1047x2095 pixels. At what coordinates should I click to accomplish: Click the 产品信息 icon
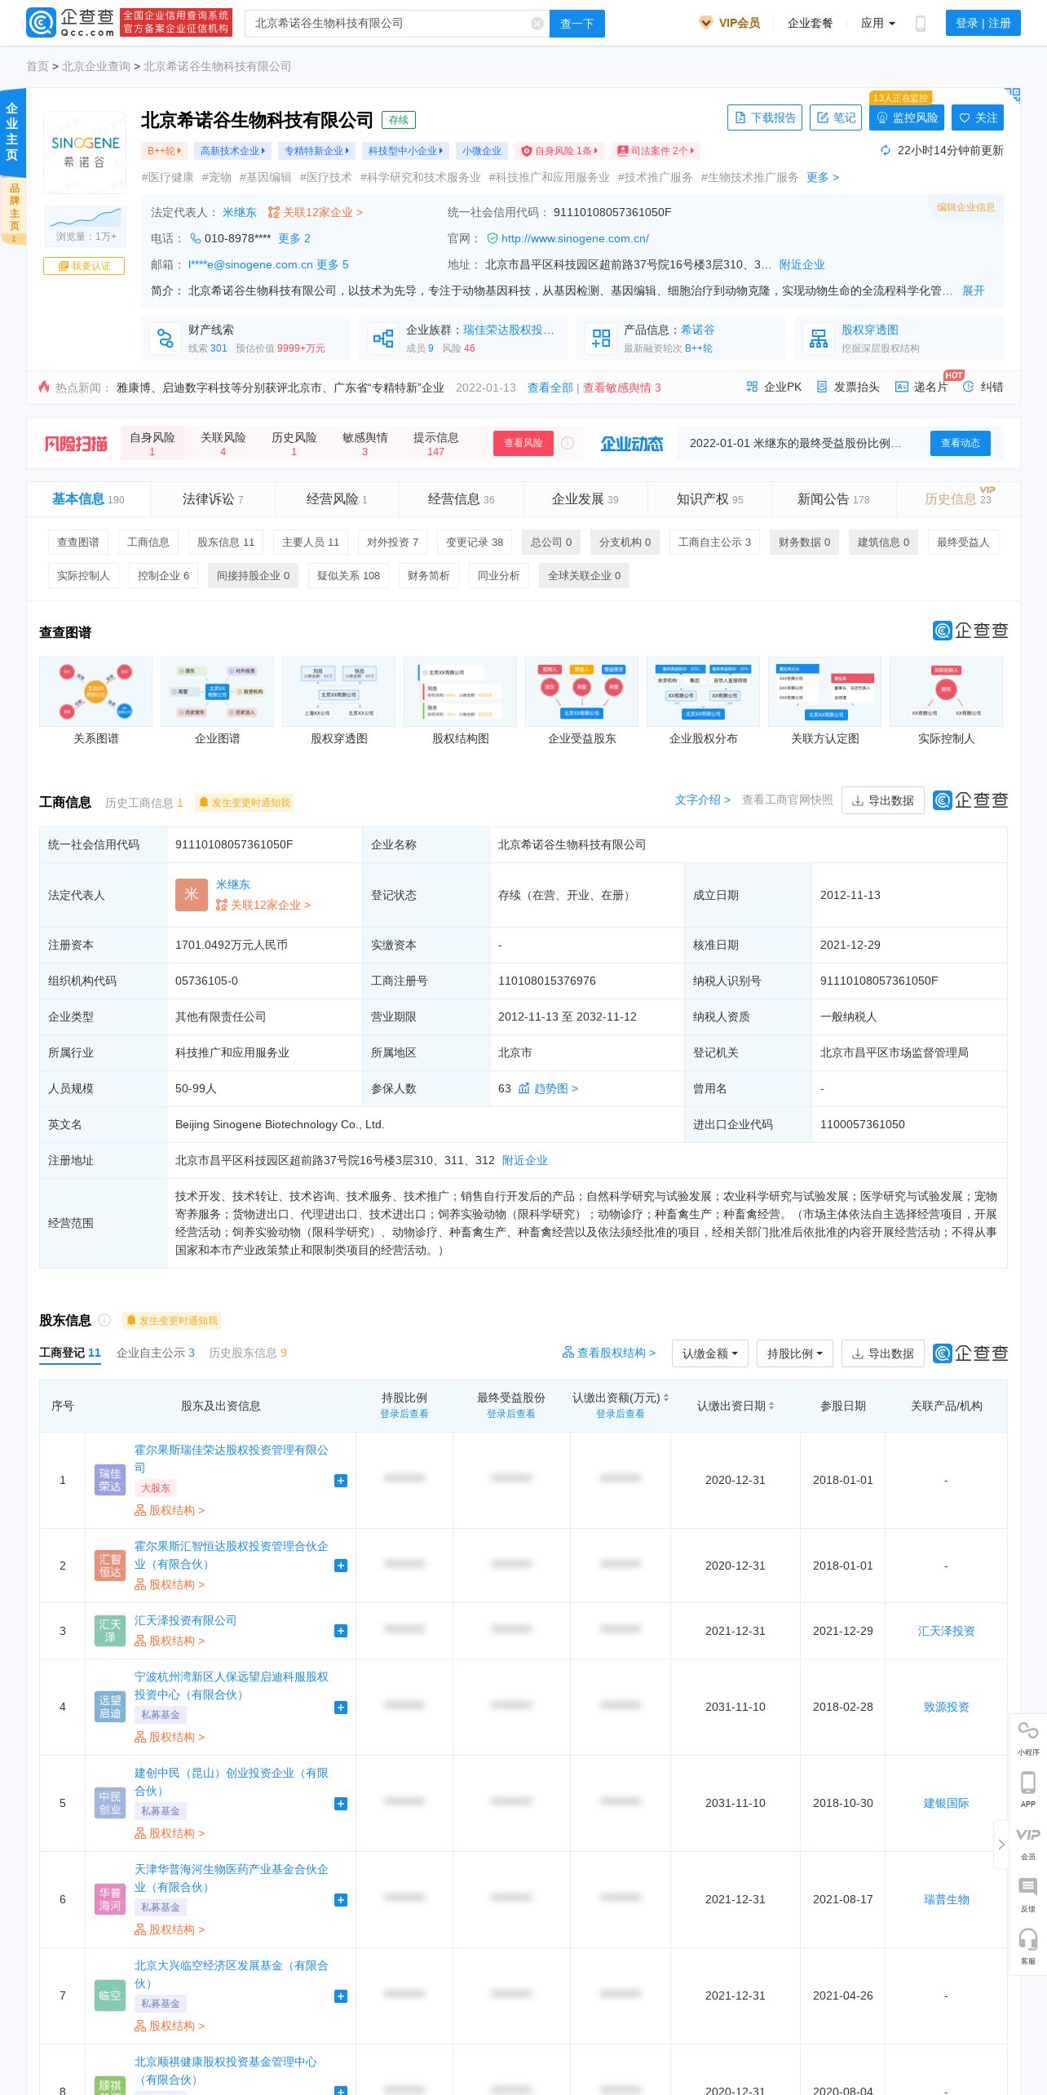(x=601, y=339)
